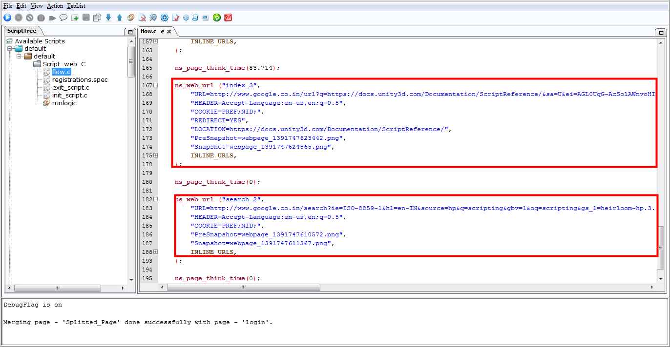This screenshot has width=670, height=347.
Task: Click the green circular refresh icon
Action: [217, 18]
